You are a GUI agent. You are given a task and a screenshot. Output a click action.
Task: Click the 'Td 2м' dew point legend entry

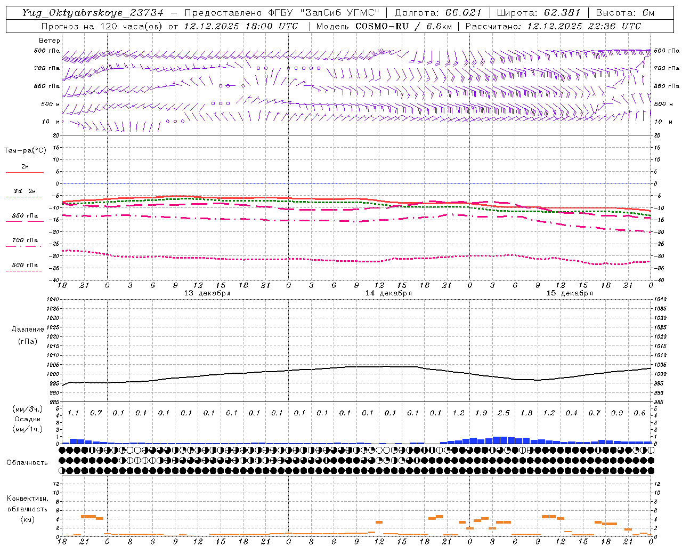point(25,191)
